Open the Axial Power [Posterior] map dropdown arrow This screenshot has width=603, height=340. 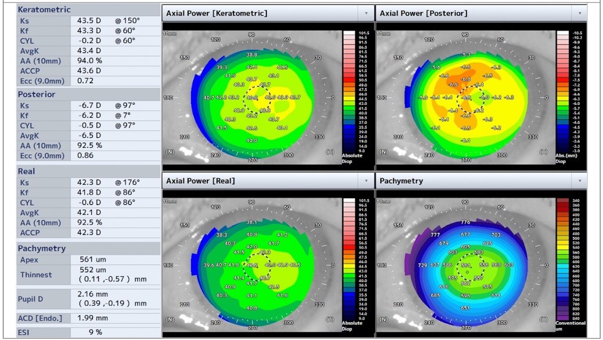(x=580, y=13)
